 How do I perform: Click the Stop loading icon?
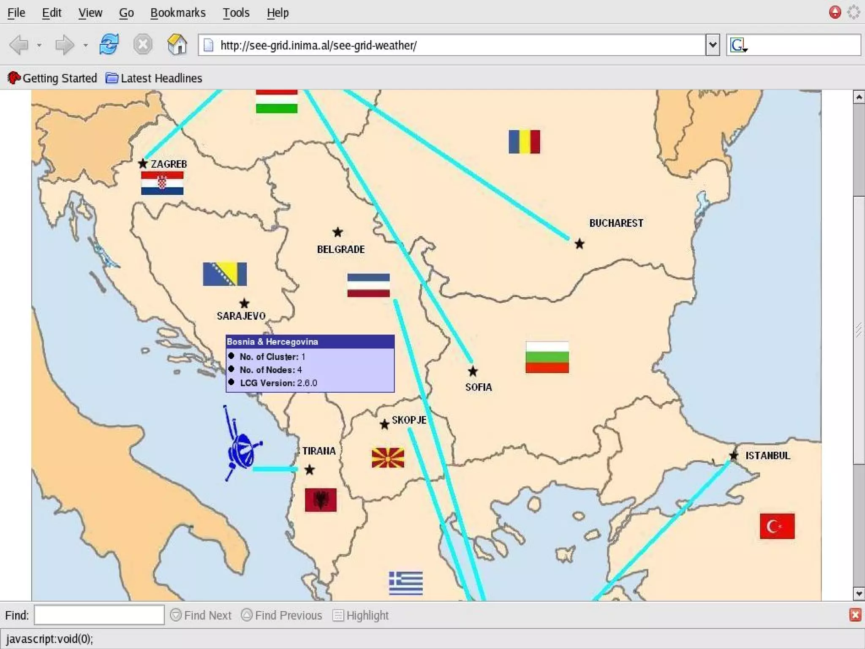[143, 44]
